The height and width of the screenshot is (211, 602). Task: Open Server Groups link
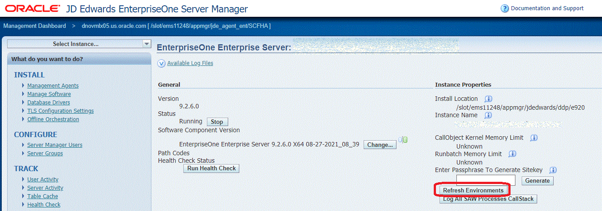coord(45,153)
